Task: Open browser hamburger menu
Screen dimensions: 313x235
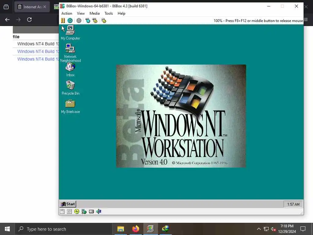Action: click(x=306, y=20)
